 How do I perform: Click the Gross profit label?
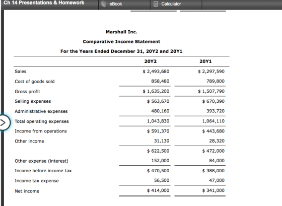coord(27,92)
